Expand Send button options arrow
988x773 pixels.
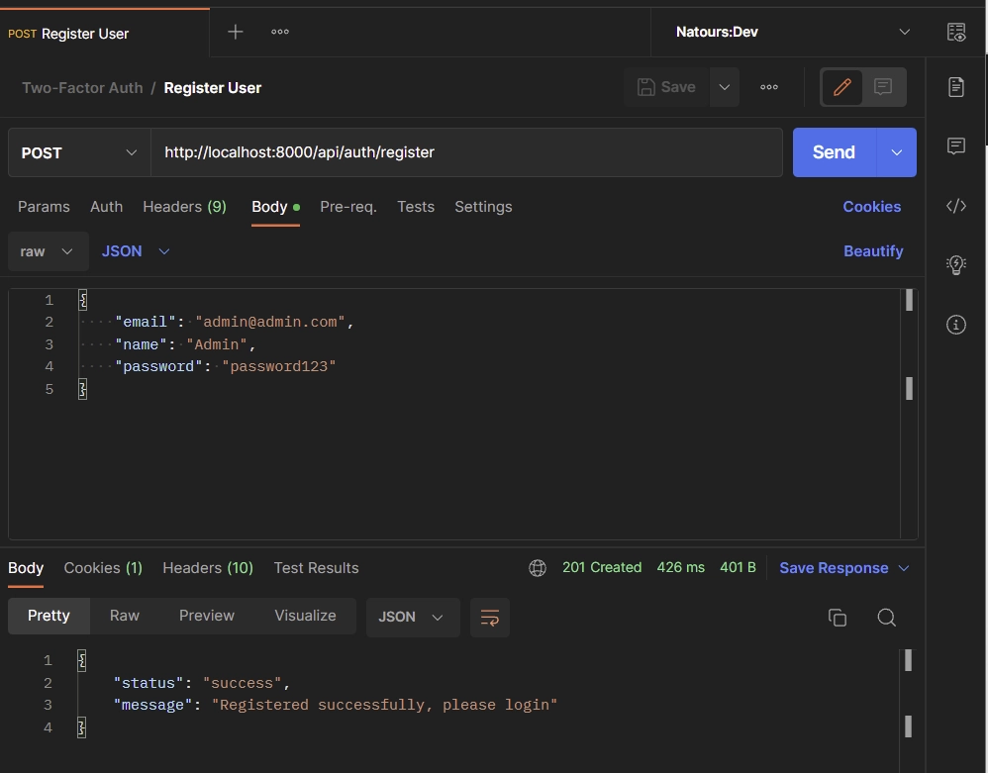pyautogui.click(x=896, y=152)
